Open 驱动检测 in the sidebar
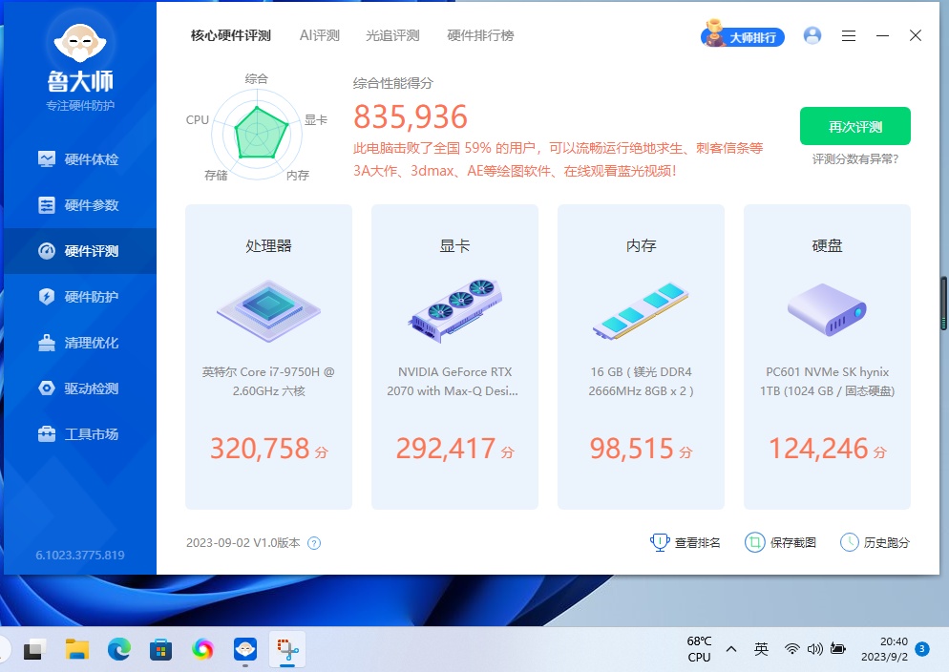The height and width of the screenshot is (672, 949). (79, 388)
